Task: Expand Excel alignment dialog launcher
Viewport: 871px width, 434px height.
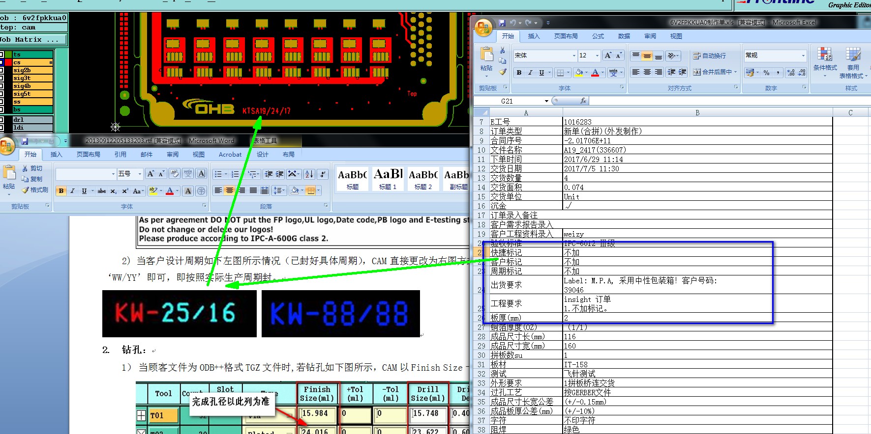Action: coord(736,87)
